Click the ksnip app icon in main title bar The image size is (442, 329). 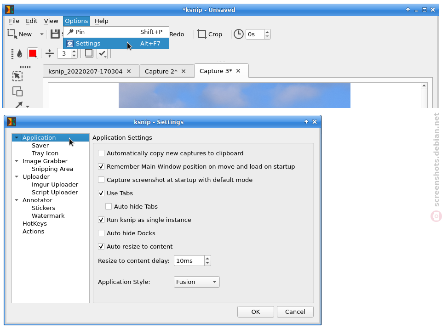pos(10,10)
